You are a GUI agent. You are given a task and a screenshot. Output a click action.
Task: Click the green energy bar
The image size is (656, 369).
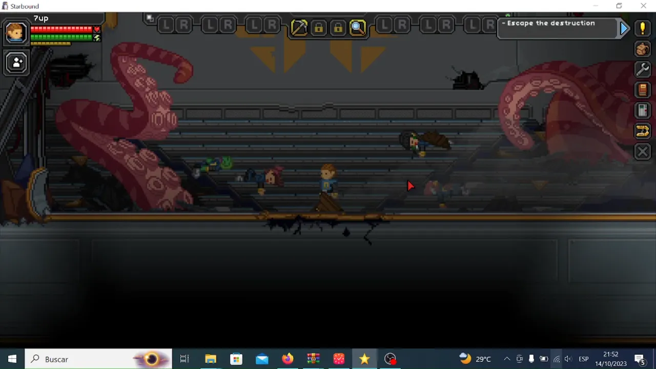[x=61, y=37]
